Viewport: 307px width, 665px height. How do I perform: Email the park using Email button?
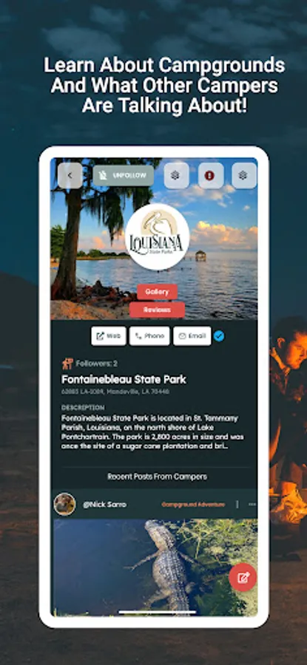click(192, 336)
